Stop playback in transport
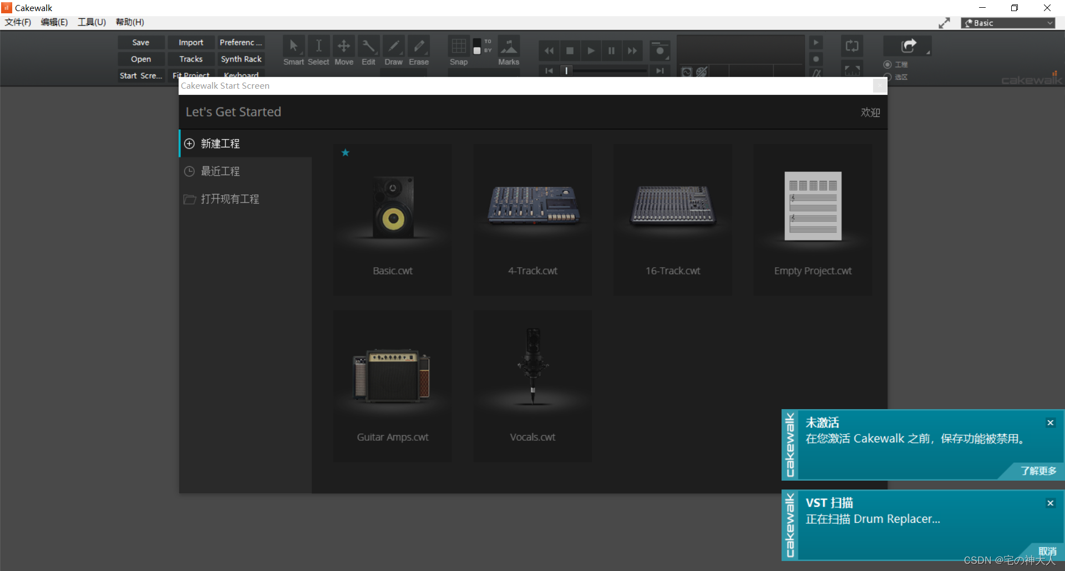1065x571 pixels. tap(570, 51)
